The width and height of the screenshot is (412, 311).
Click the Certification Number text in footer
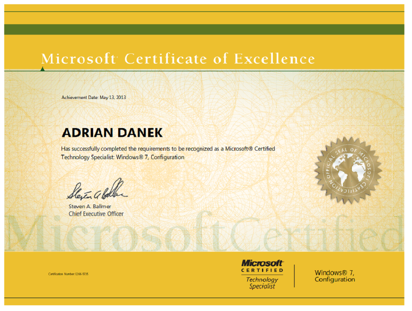(68, 274)
